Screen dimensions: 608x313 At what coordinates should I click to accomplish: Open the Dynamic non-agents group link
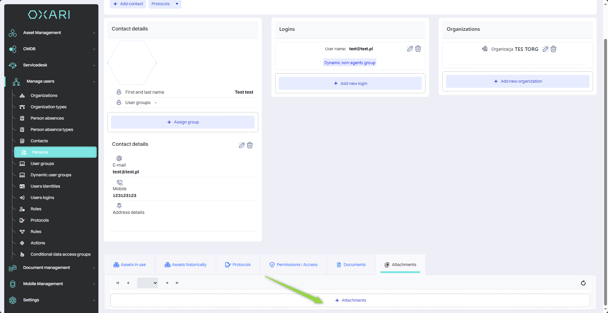(x=349, y=63)
